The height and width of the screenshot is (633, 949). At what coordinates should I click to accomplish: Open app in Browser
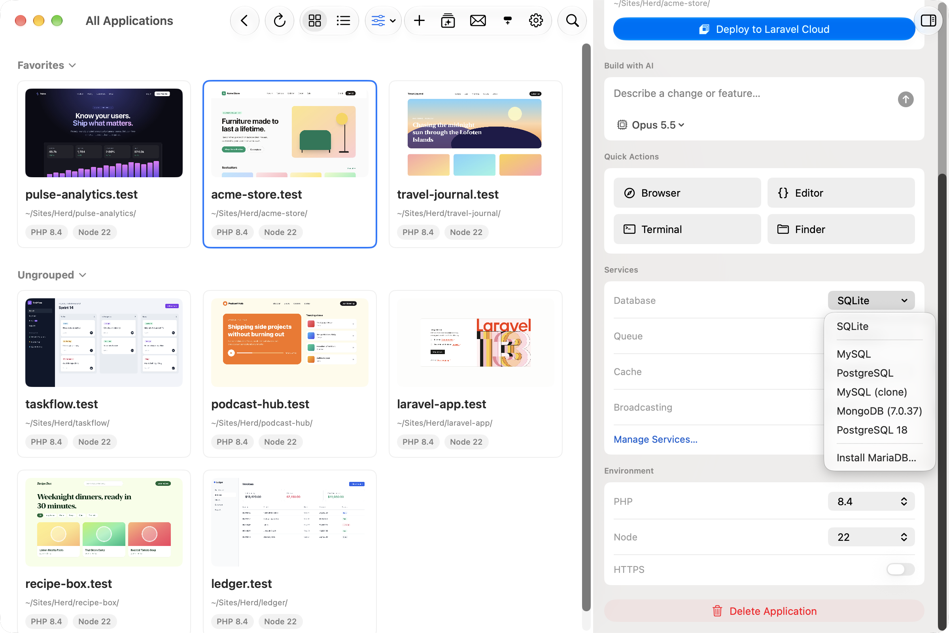coord(687,193)
